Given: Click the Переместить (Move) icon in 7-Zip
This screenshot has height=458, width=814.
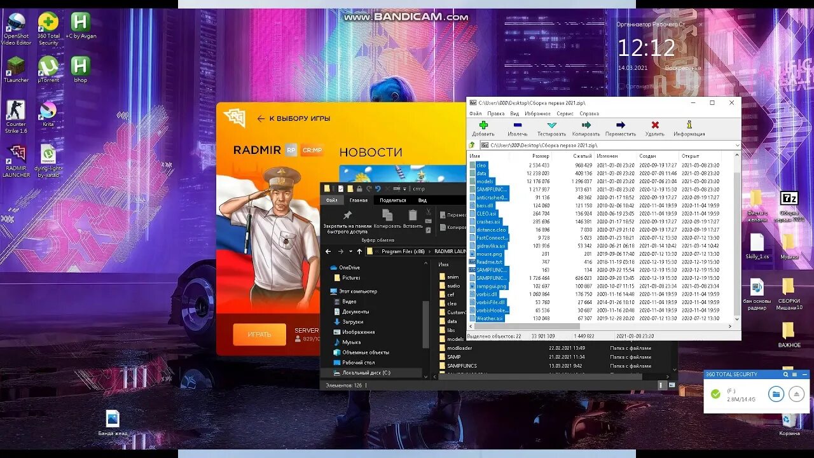Looking at the screenshot, I should point(621,125).
